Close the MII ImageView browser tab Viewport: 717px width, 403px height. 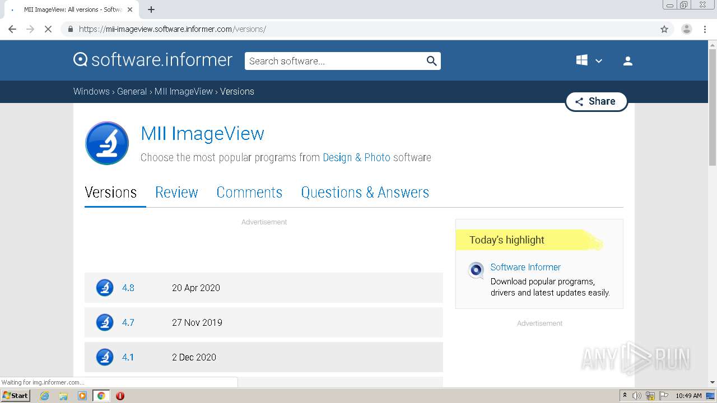(x=130, y=10)
